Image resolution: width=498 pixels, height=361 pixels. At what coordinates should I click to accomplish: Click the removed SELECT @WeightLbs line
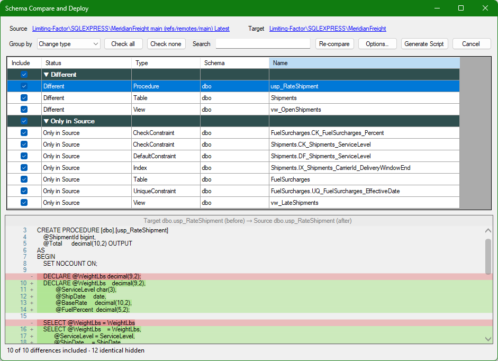89,322
